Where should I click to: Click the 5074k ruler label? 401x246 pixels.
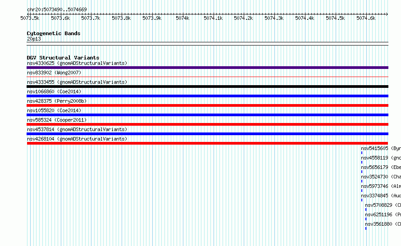click(182, 18)
